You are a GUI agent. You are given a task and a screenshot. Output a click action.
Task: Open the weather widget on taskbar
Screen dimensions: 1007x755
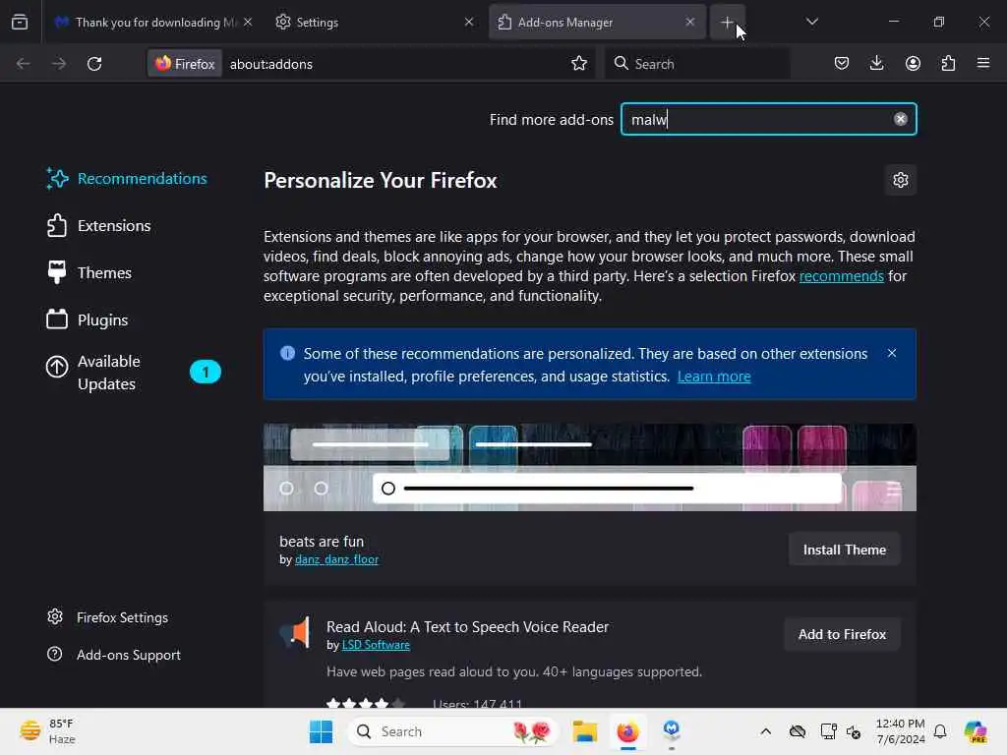click(47, 731)
